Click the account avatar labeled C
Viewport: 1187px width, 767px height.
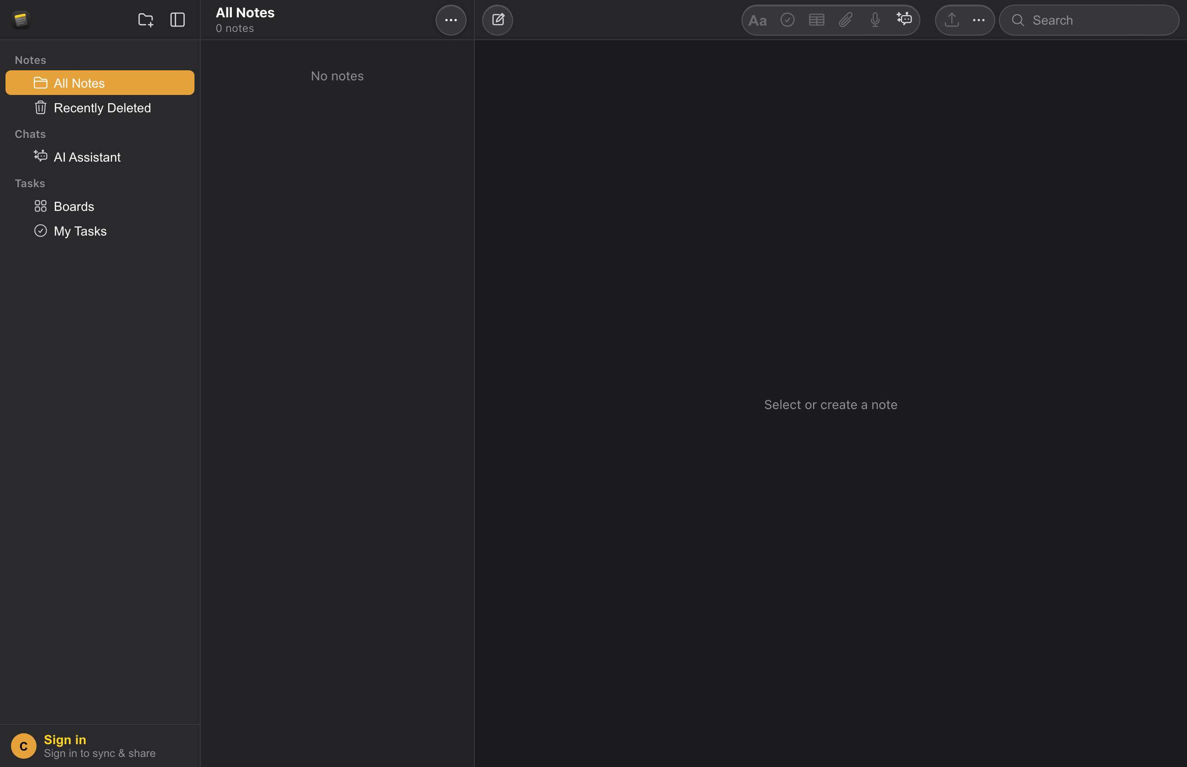point(23,746)
